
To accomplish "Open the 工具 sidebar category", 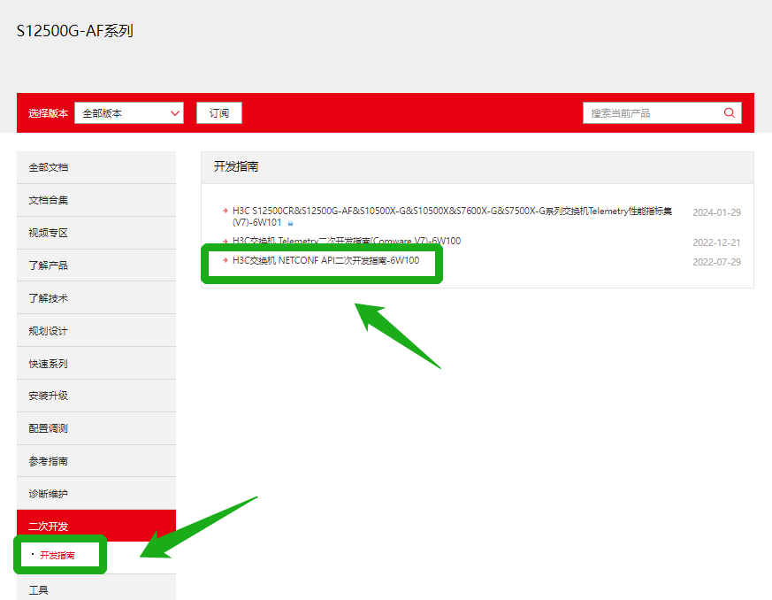I will coord(96,588).
